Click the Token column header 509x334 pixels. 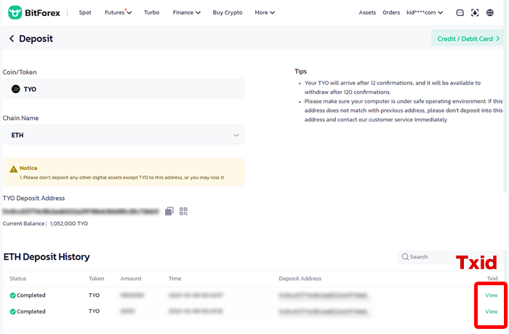click(97, 279)
